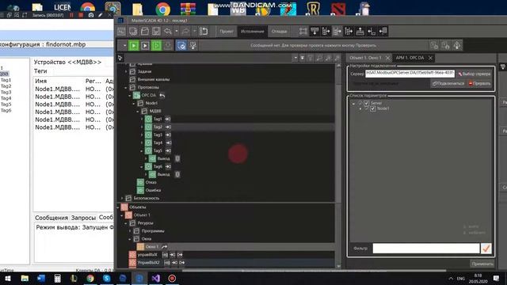Switch to the Отладка mode tab
The width and height of the screenshot is (507, 285).
pyautogui.click(x=279, y=32)
